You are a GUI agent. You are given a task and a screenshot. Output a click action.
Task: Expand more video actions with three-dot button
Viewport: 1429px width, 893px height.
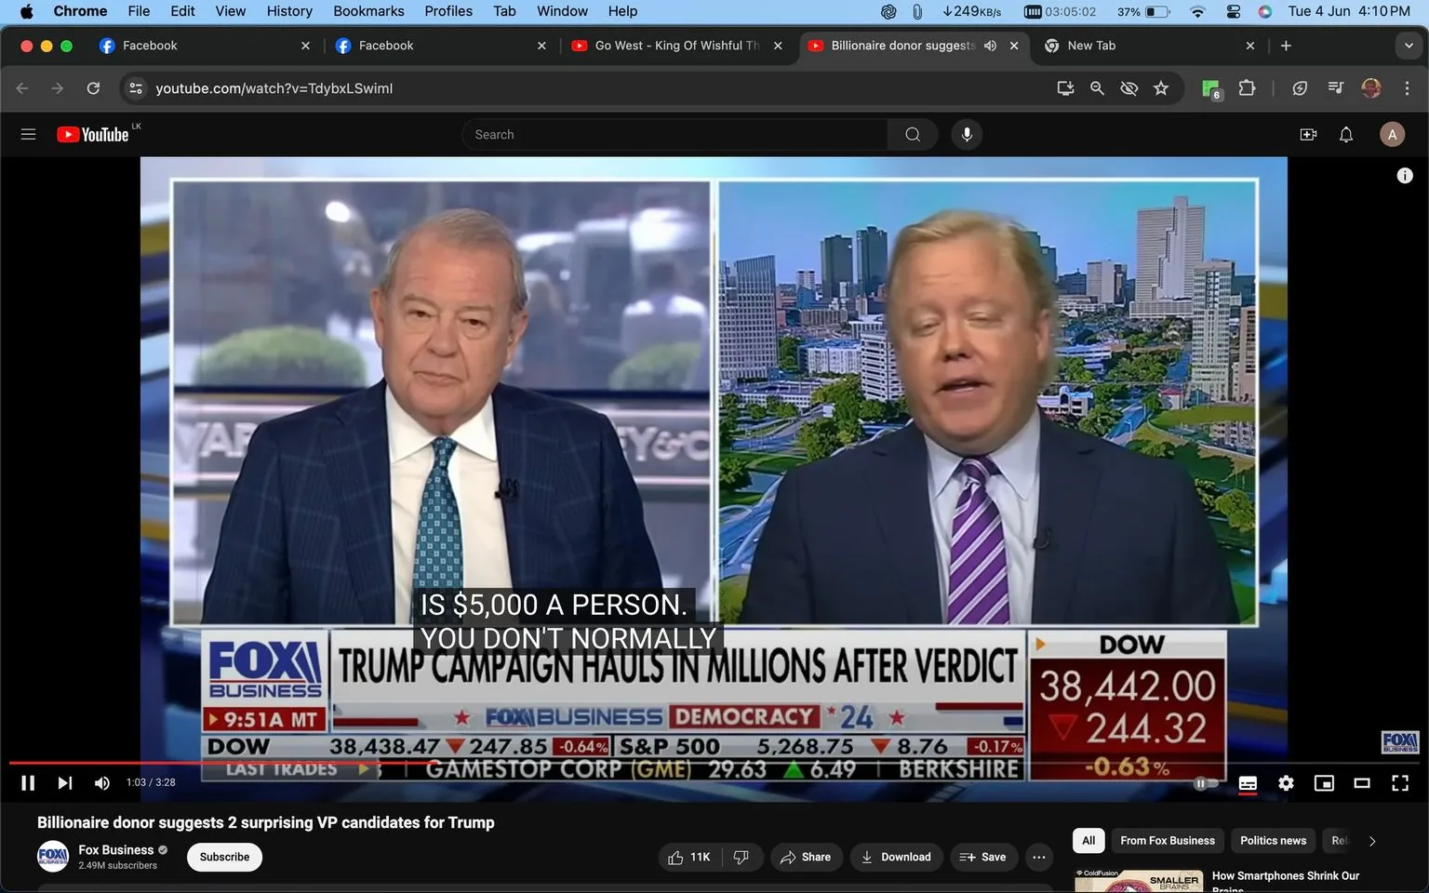pyautogui.click(x=1038, y=857)
